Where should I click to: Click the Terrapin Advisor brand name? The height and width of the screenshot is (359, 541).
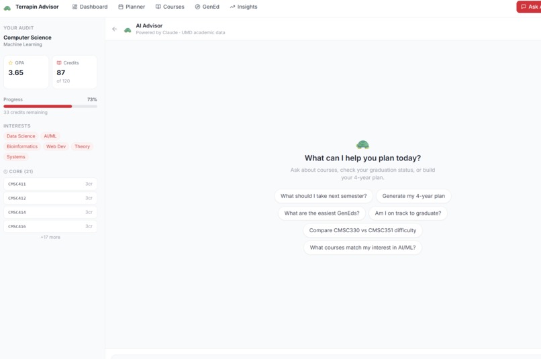tap(37, 7)
